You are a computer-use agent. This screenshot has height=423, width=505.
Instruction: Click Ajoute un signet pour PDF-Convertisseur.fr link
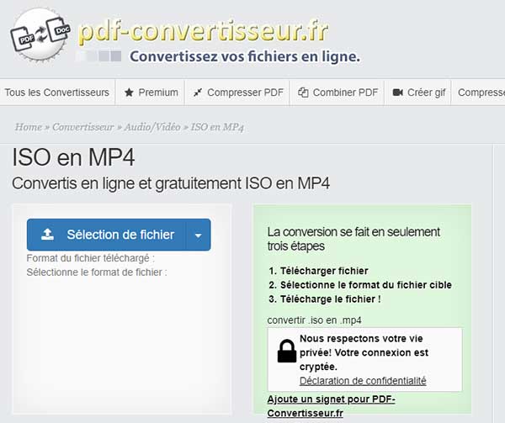click(331, 406)
